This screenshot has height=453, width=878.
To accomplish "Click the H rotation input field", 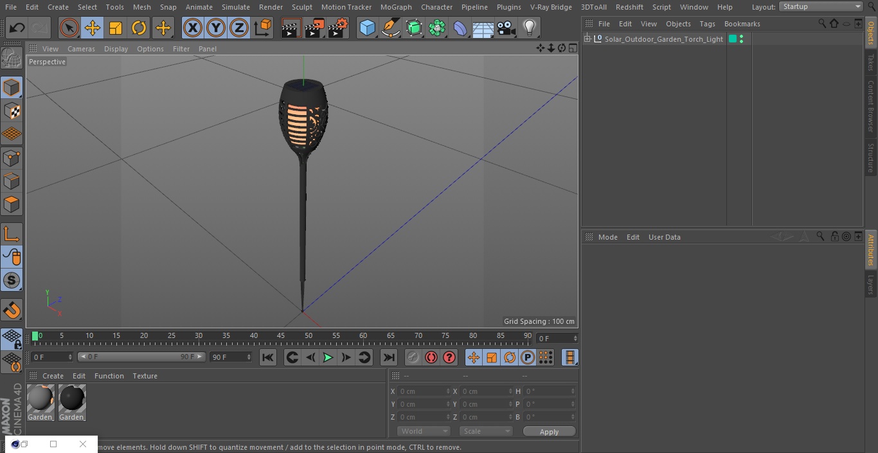I will pyautogui.click(x=549, y=391).
